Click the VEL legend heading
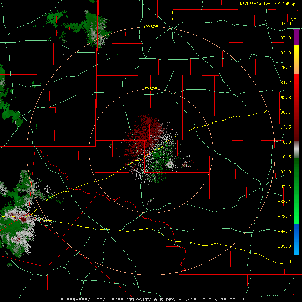Image resolution: width=302 pixels, height=302 pixels. point(295,20)
